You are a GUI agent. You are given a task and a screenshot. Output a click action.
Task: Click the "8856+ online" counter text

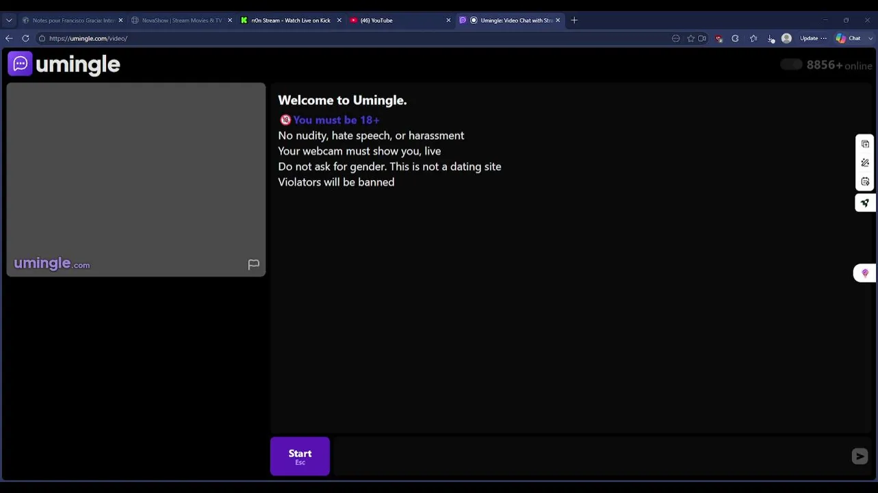(839, 65)
